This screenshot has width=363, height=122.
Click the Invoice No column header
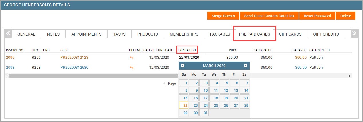[15, 50]
